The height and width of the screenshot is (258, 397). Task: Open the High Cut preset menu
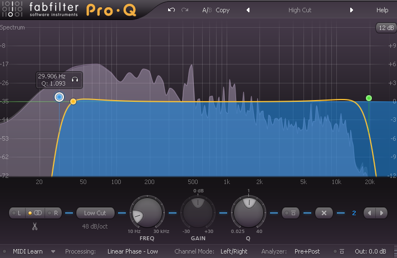point(300,10)
